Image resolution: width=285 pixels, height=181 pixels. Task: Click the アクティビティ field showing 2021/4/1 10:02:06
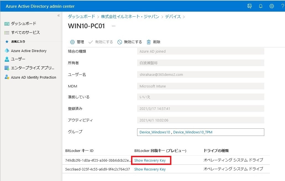click(200, 120)
